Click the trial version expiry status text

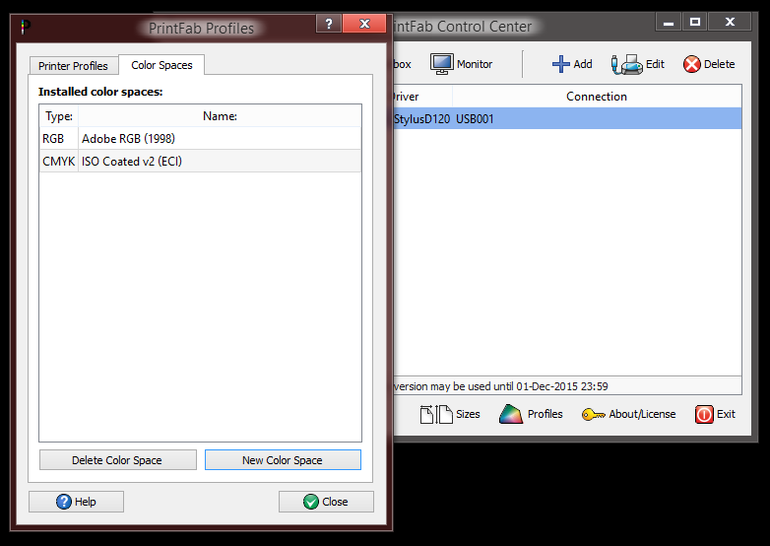(x=500, y=386)
